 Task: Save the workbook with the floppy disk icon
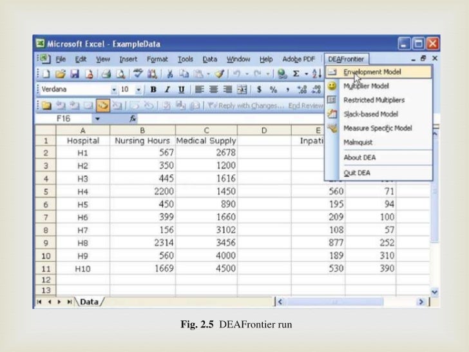pos(75,73)
